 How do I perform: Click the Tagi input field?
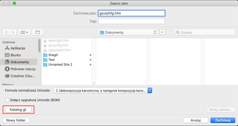pos(132,21)
